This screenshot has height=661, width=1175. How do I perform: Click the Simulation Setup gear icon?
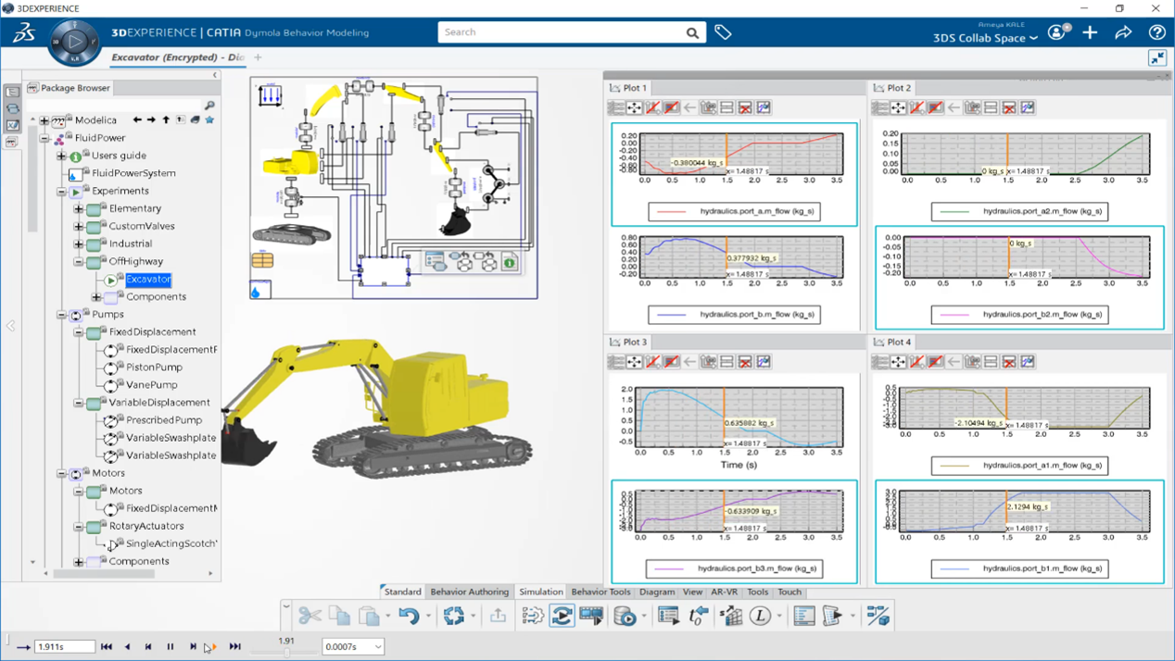tap(533, 616)
